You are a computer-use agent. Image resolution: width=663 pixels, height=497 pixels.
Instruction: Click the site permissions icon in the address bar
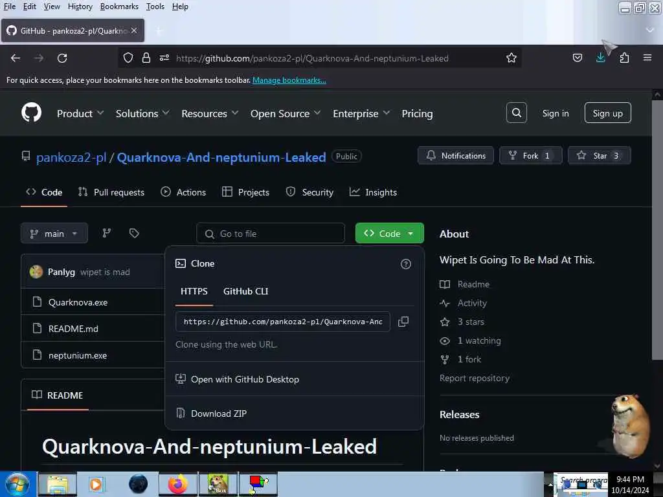point(164,58)
